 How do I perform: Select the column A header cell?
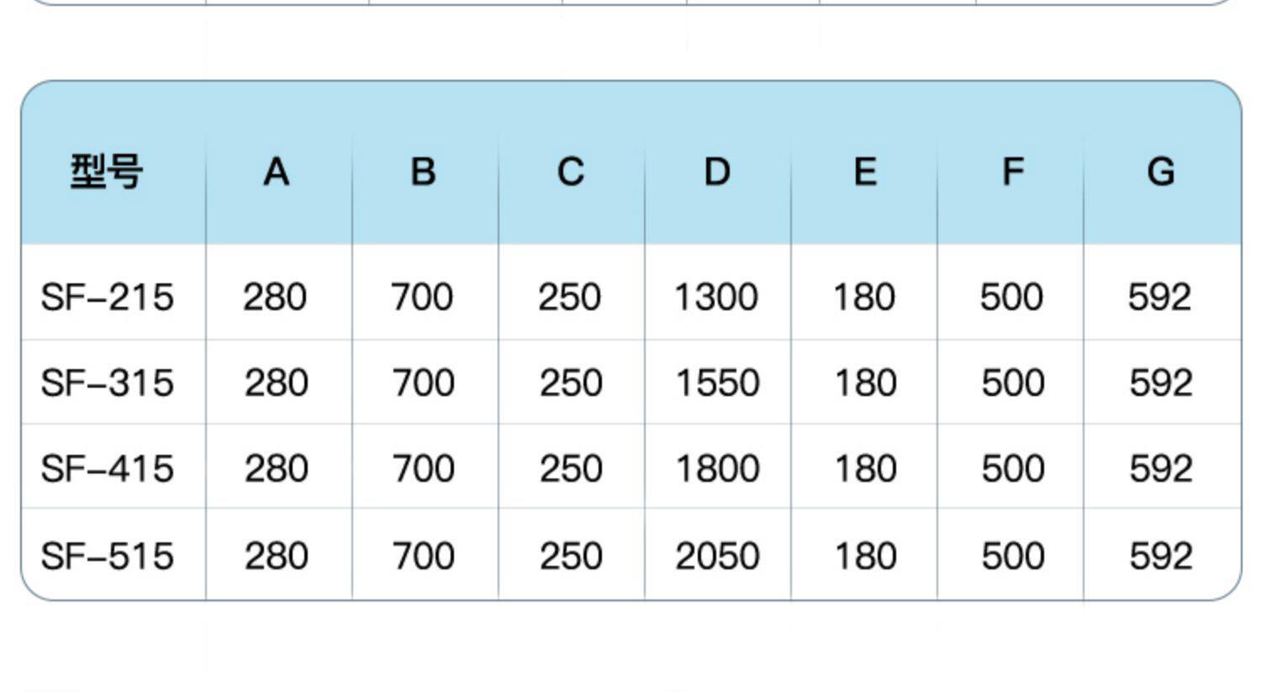click(277, 172)
